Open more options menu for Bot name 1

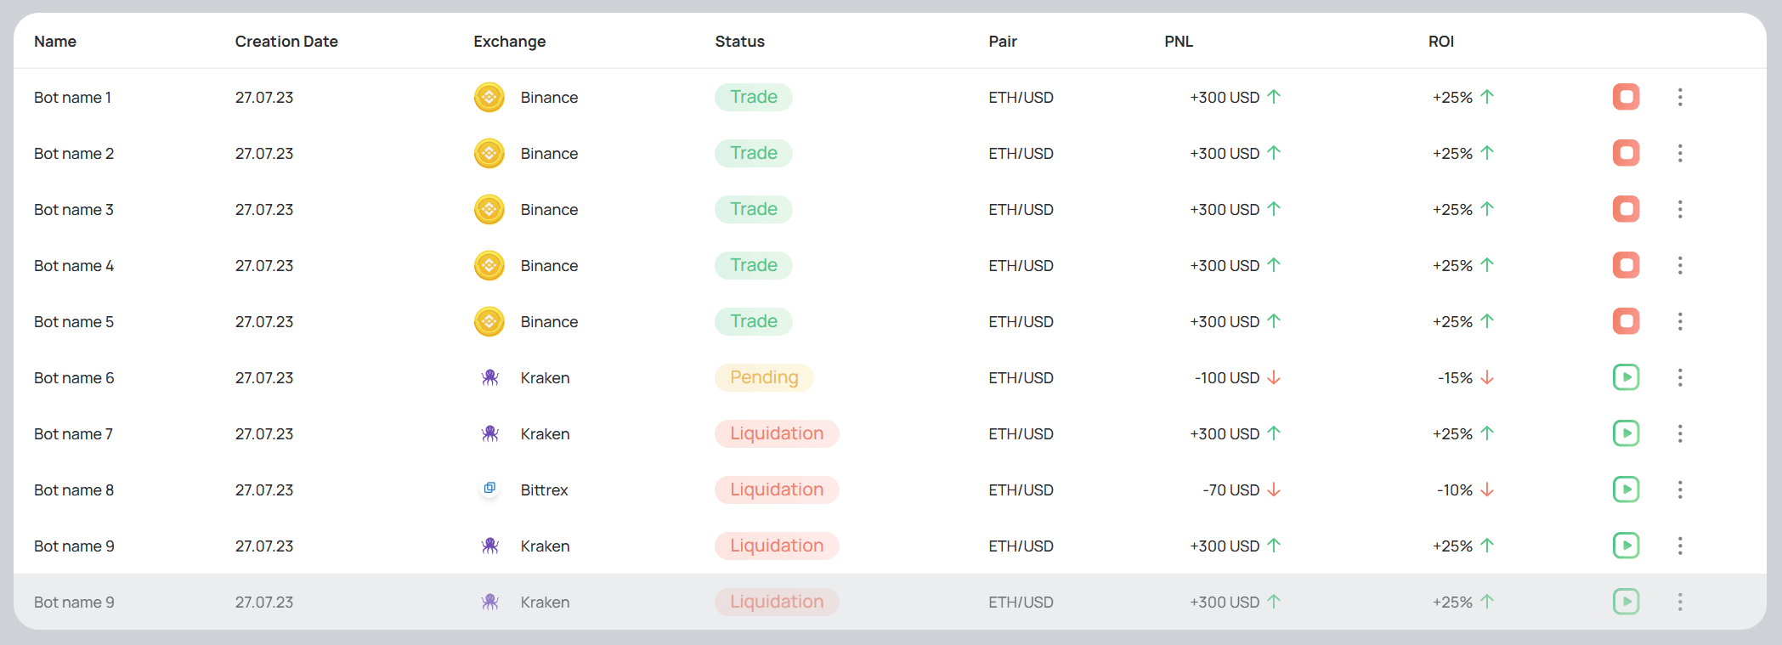[x=1679, y=97]
